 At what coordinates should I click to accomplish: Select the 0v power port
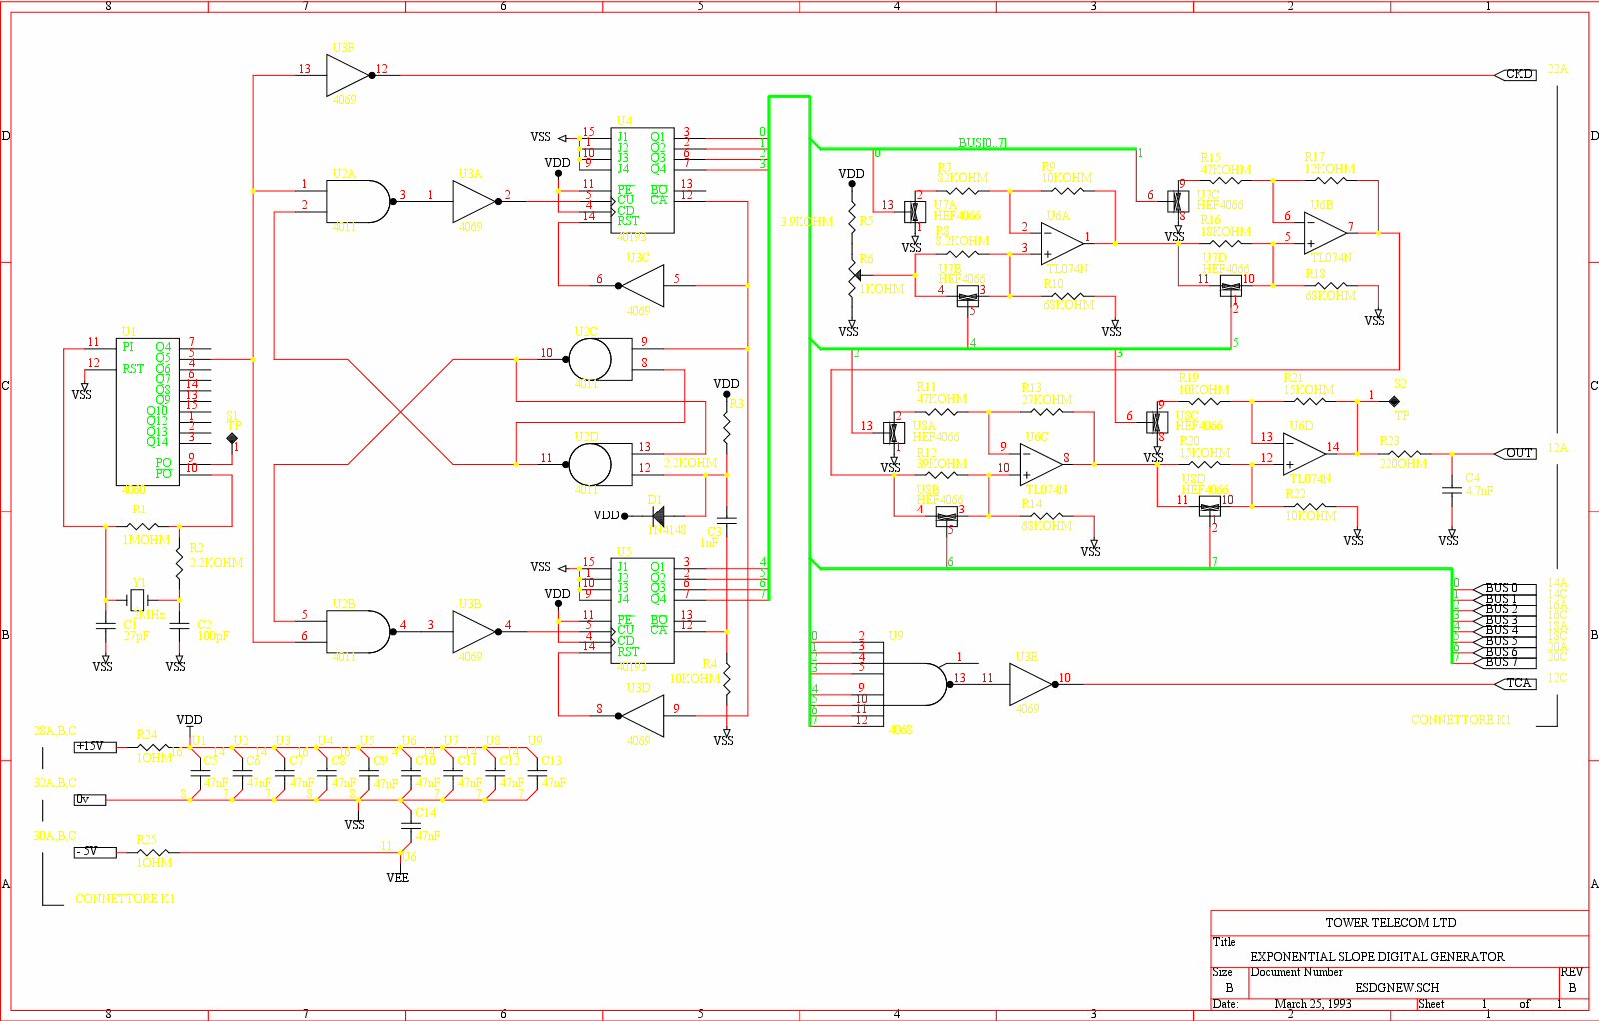coord(90,800)
